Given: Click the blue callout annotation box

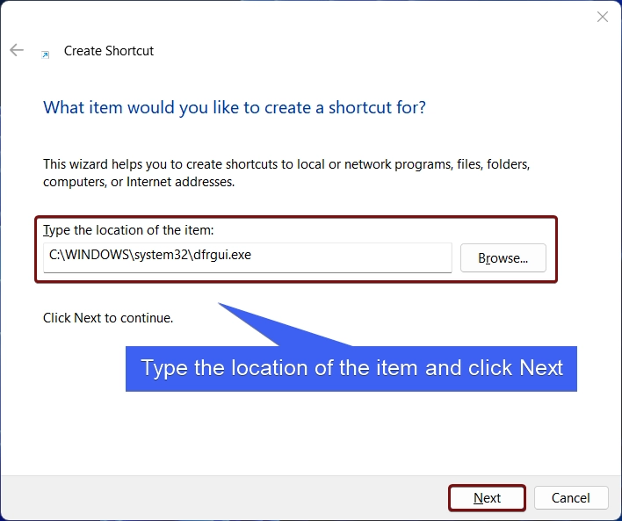Looking at the screenshot, I should coord(351,369).
